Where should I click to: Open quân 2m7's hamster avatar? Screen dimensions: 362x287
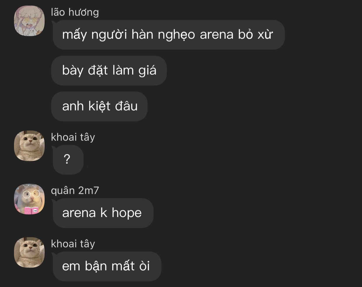coord(29,199)
